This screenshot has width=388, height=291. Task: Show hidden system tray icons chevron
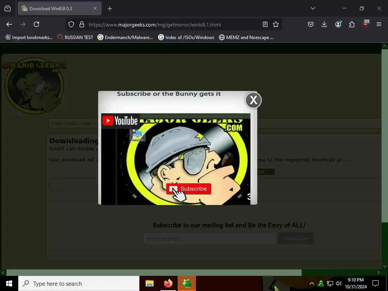point(312,283)
